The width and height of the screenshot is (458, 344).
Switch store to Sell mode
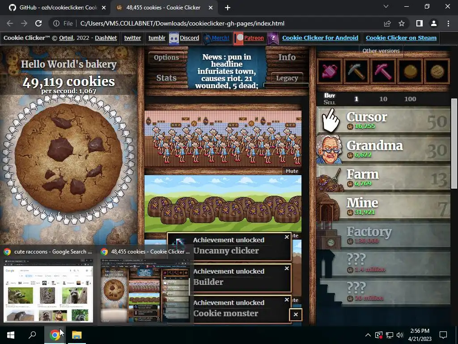point(330,103)
